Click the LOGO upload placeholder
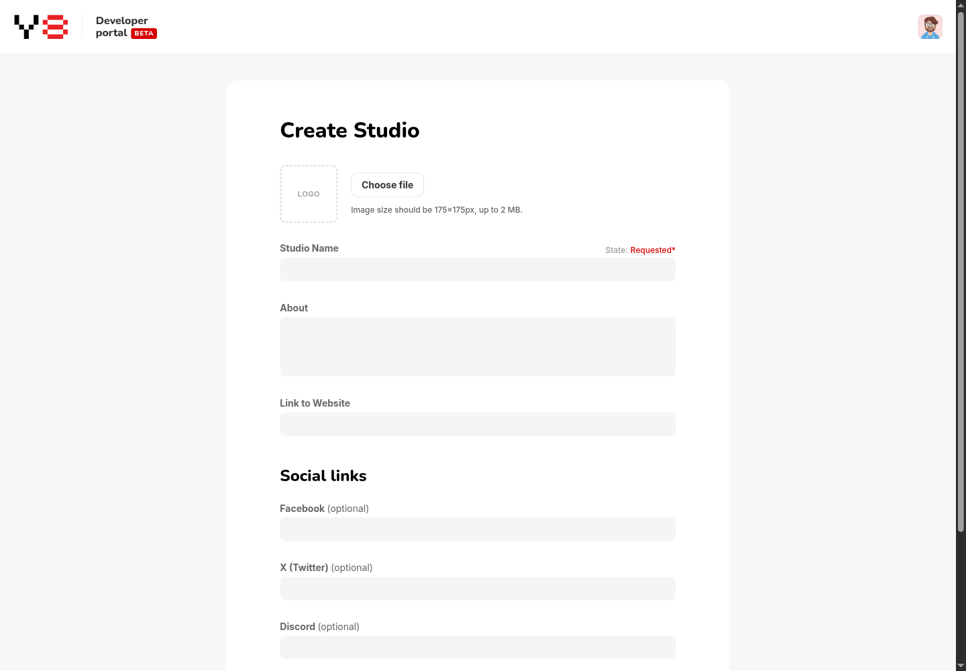This screenshot has height=671, width=966. [309, 194]
